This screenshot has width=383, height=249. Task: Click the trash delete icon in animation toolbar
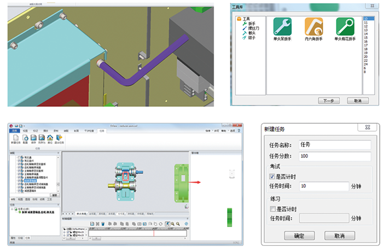point(103,224)
